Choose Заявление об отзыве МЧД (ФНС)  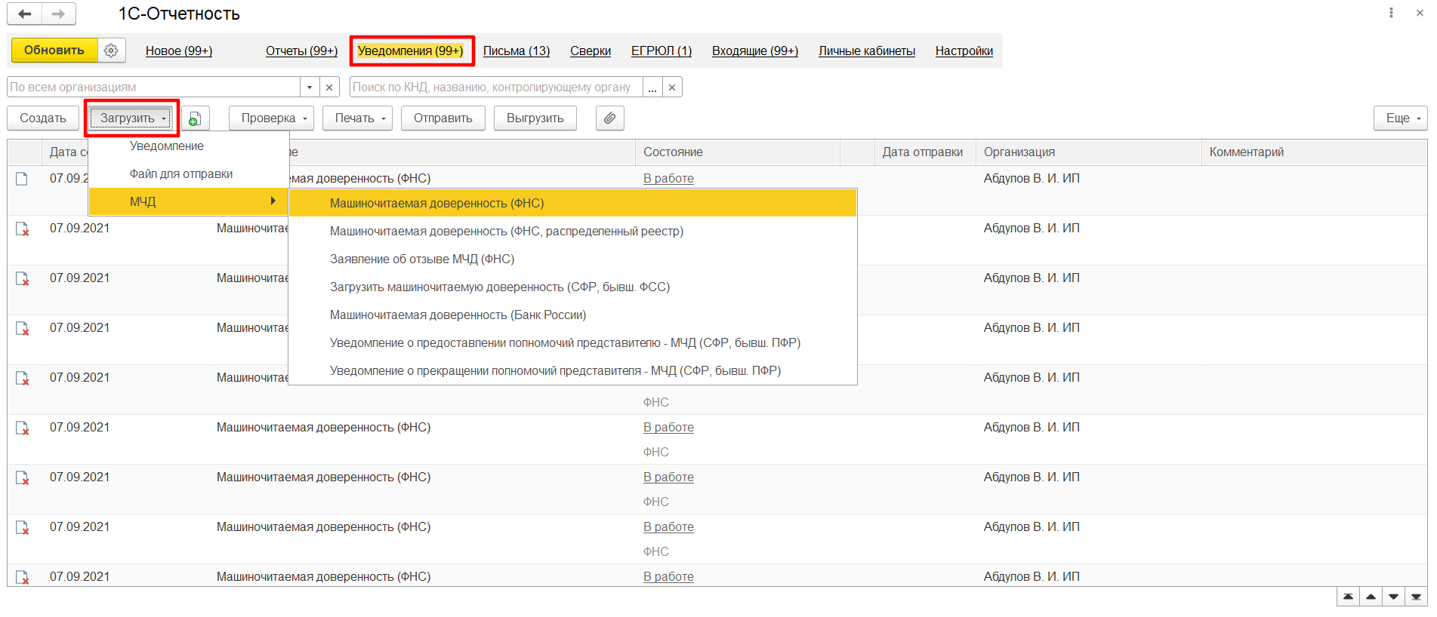pyautogui.click(x=421, y=259)
